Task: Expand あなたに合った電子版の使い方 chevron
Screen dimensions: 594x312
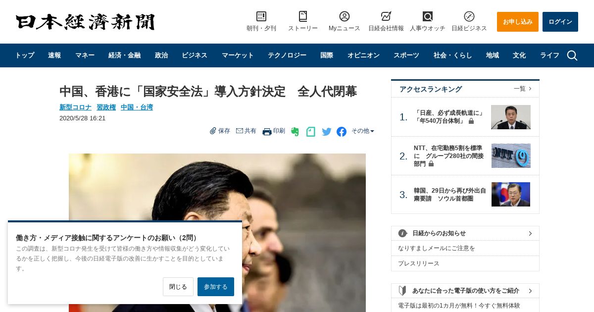Action: click(530, 291)
